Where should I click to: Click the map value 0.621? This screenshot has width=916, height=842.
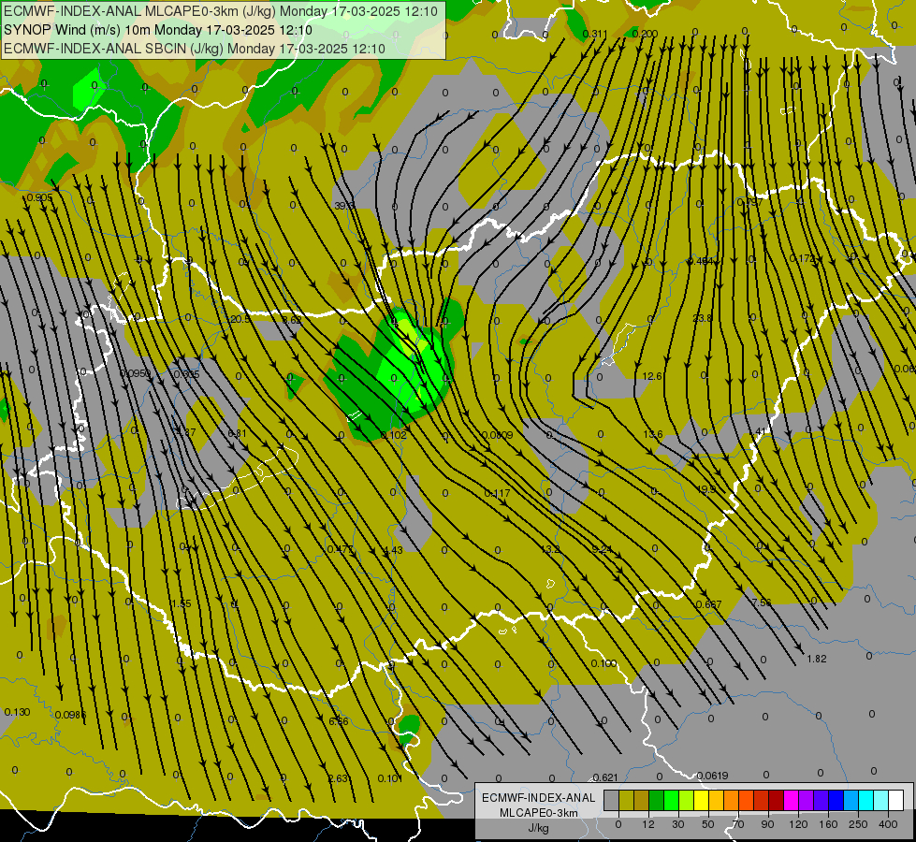(x=605, y=777)
